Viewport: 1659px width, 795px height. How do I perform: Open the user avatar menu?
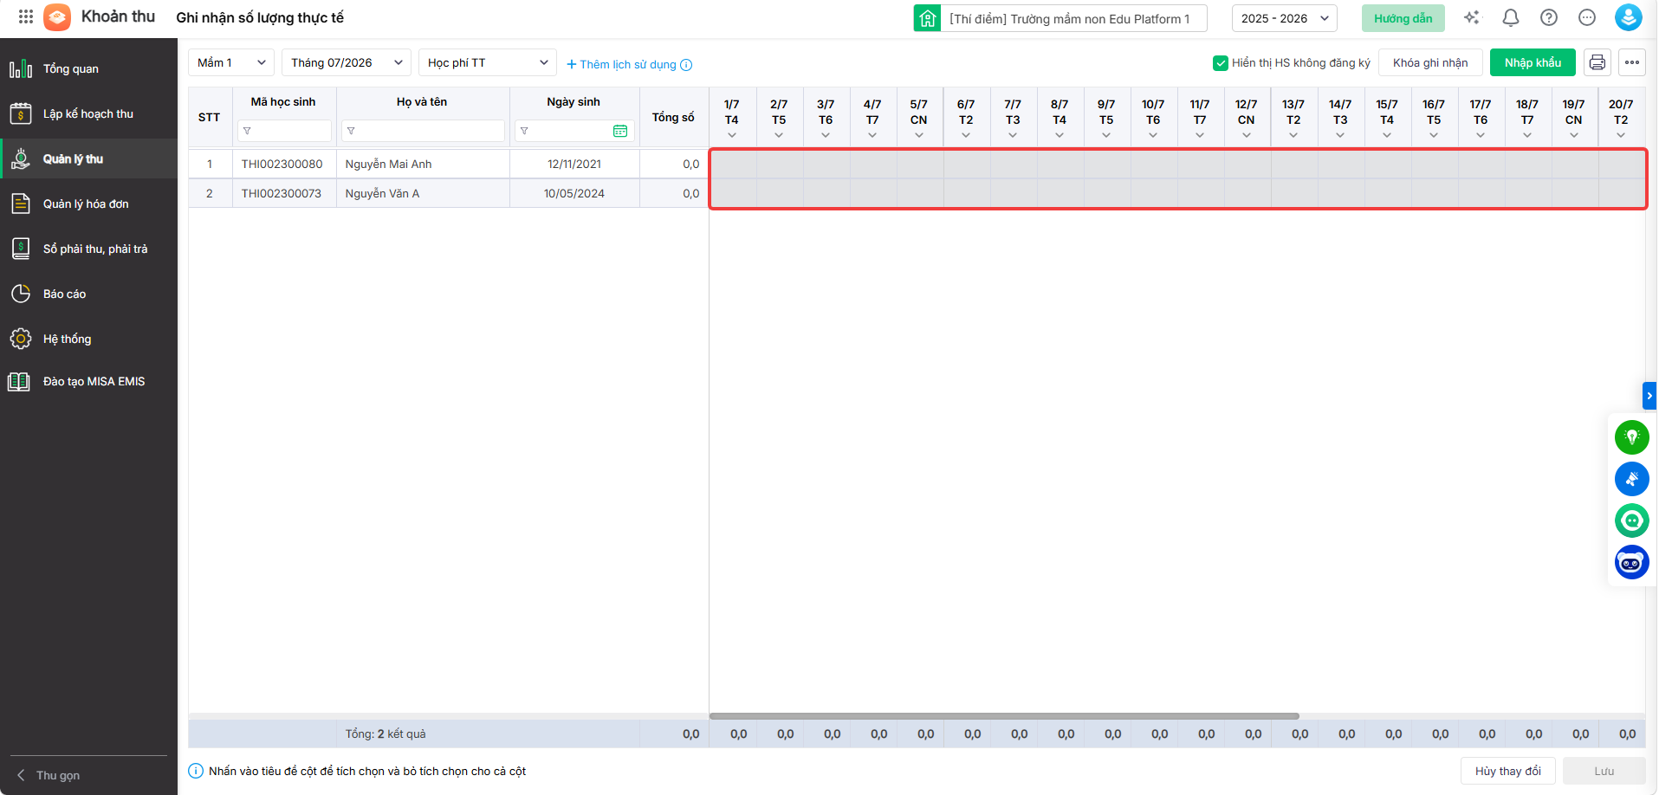pos(1629,17)
